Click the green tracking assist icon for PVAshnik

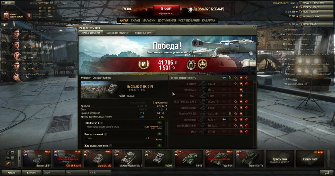[x=230, y=114]
